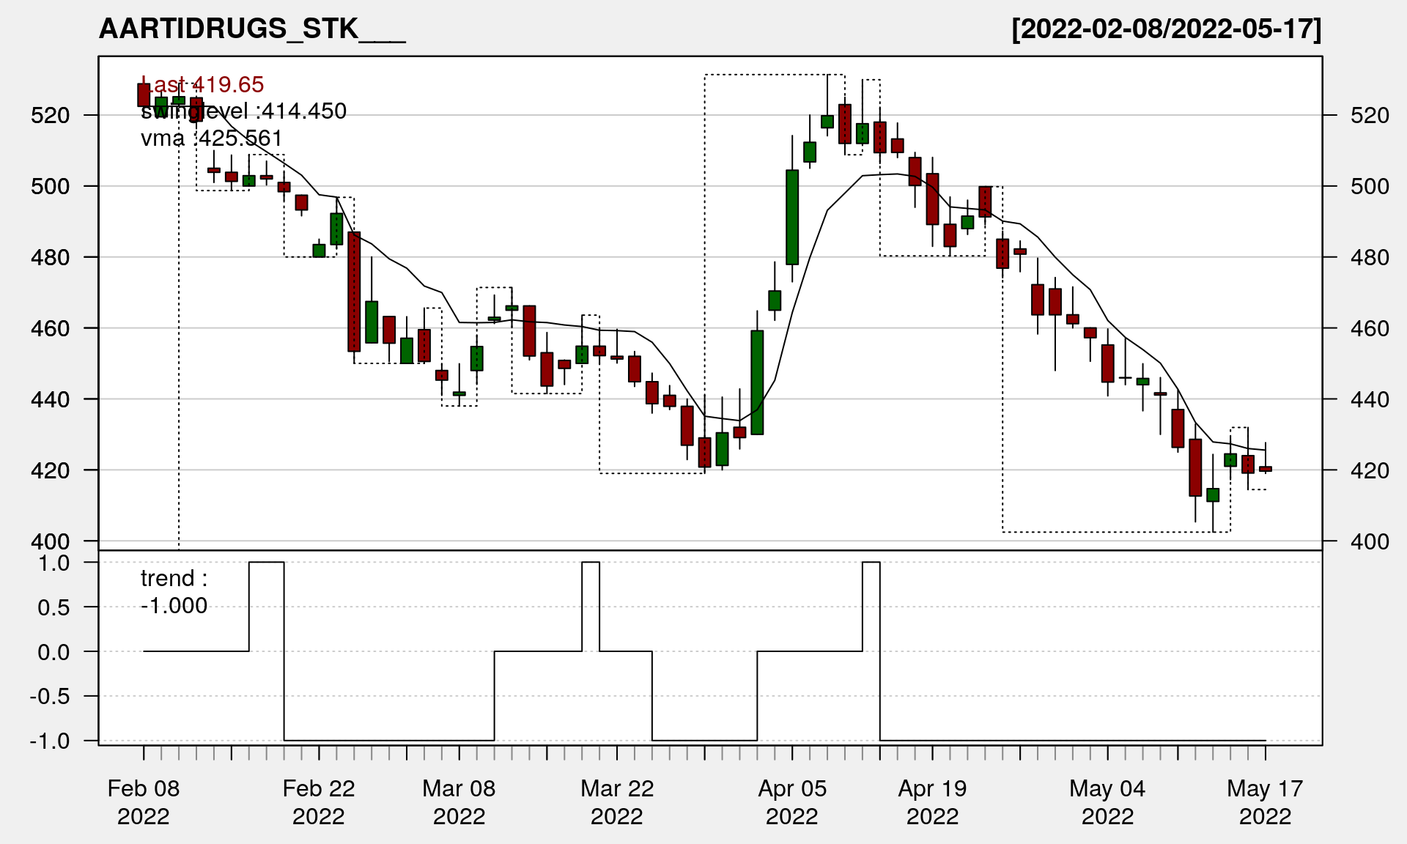The width and height of the screenshot is (1407, 844).
Task: Click the date range label 2022-02-08/2022-05-17
Action: [1166, 29]
